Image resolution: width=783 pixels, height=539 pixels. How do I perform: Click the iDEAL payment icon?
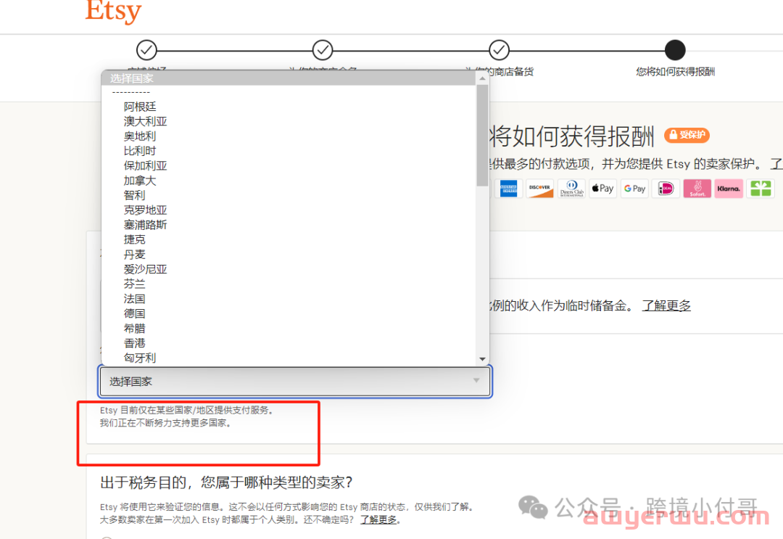click(x=666, y=189)
